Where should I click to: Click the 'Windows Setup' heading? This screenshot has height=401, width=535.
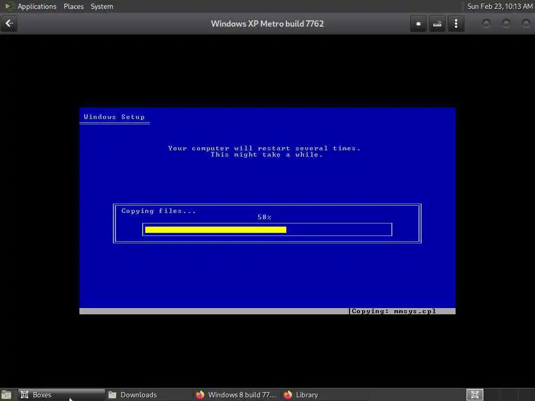[114, 117]
